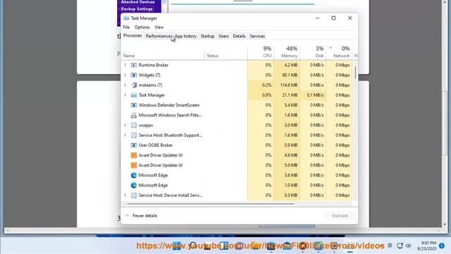Select the User OOBE Broker row text
Screen dimensions: 451x254
click(156, 145)
